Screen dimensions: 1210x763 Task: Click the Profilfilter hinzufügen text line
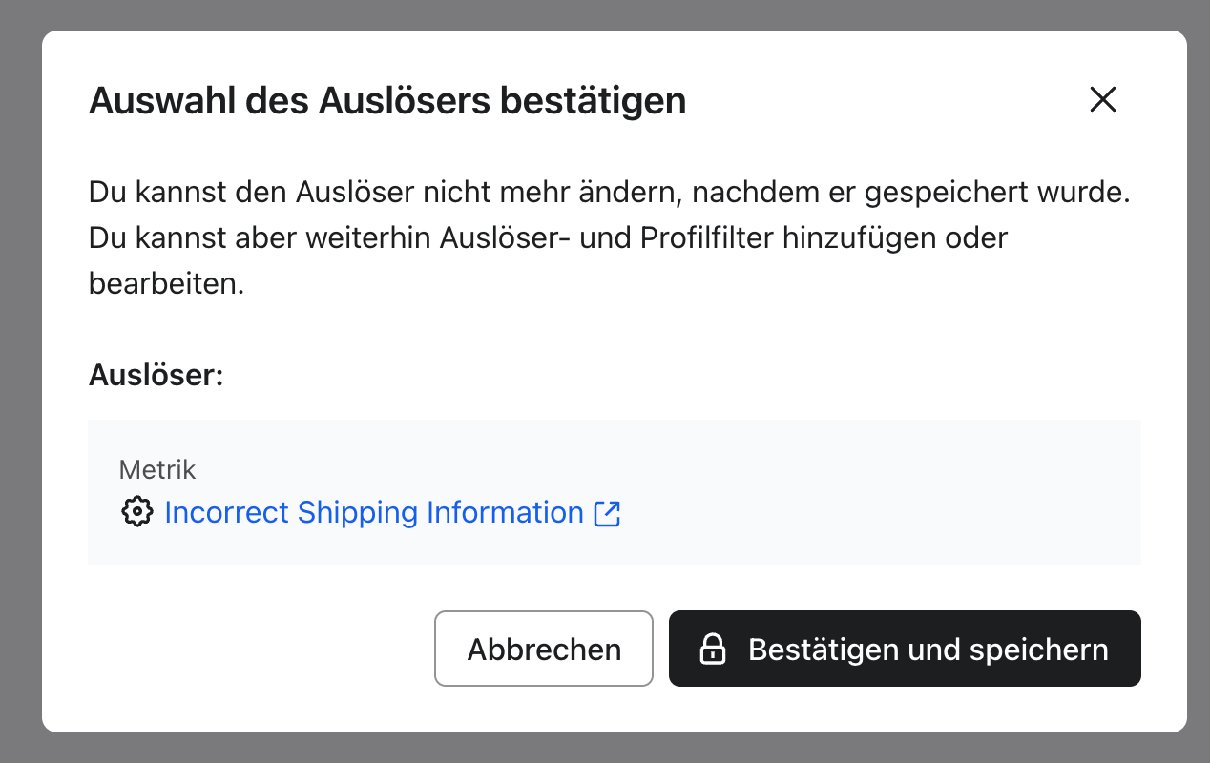(549, 237)
